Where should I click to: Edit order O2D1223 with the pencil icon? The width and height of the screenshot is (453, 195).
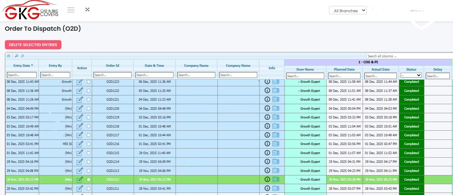pyautogui.click(x=80, y=82)
